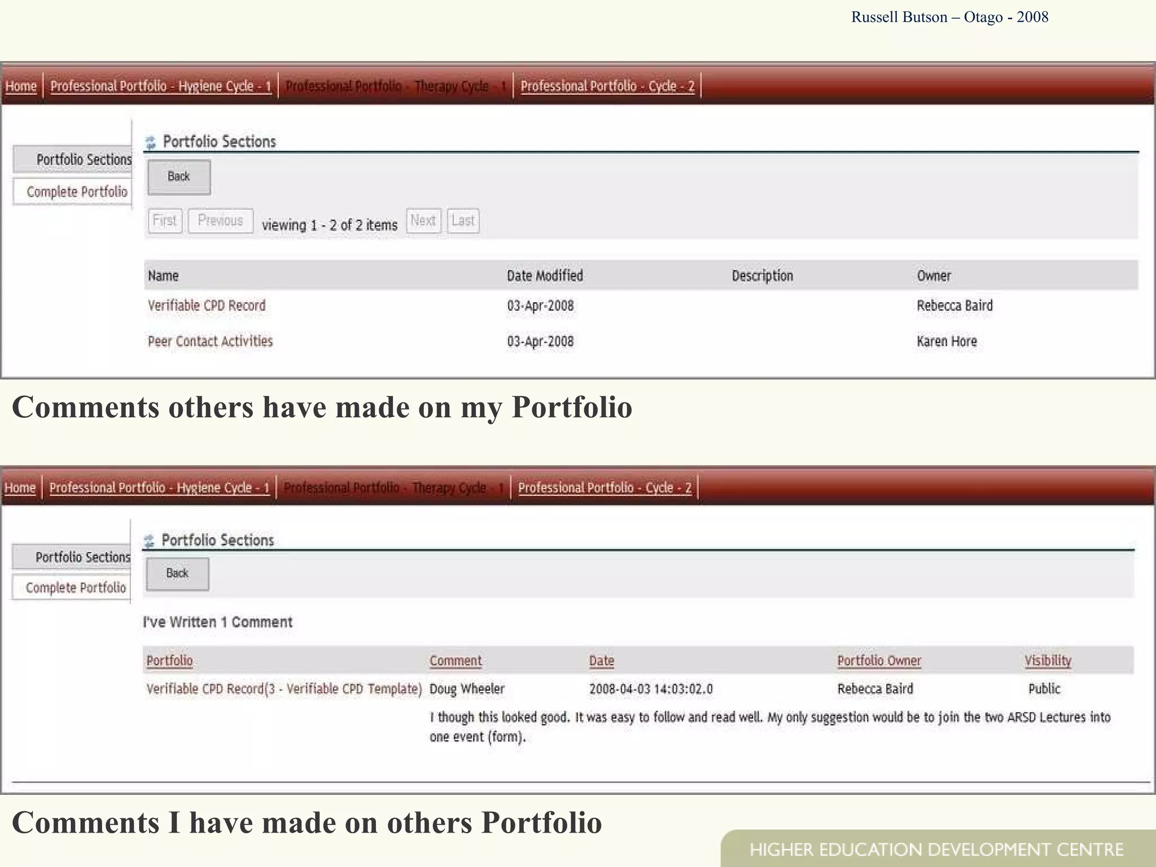Image resolution: width=1156 pixels, height=867 pixels.
Task: Select Complete Portfolio in the lower sidebar
Action: 71,588
